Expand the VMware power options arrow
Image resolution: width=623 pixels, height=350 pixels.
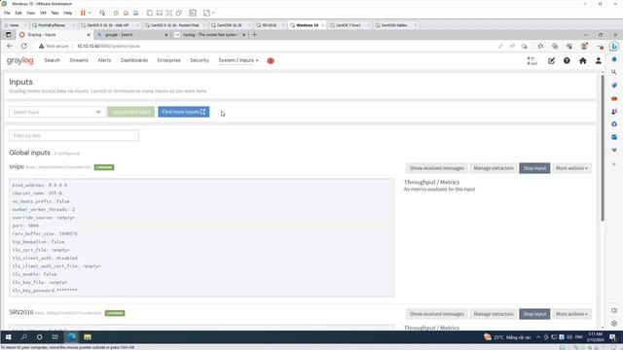click(90, 13)
